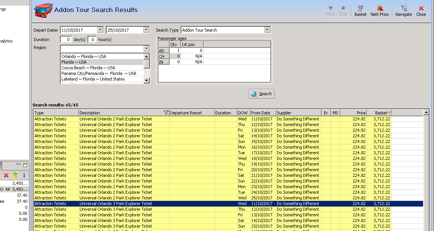Click the blue info icon in left panel
The width and height of the screenshot is (434, 231).
point(24,175)
